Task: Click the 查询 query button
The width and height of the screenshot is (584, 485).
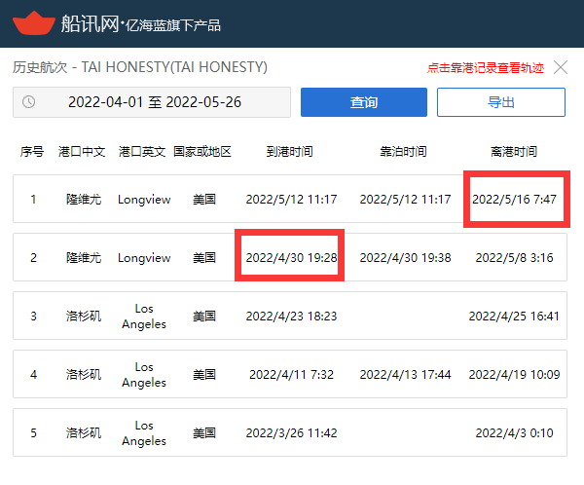Action: 364,102
